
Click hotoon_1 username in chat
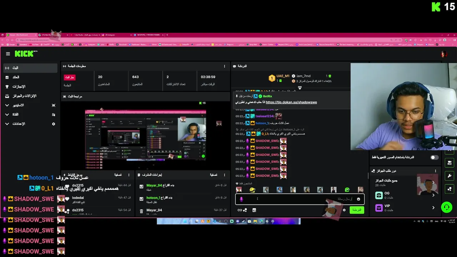pos(262,123)
